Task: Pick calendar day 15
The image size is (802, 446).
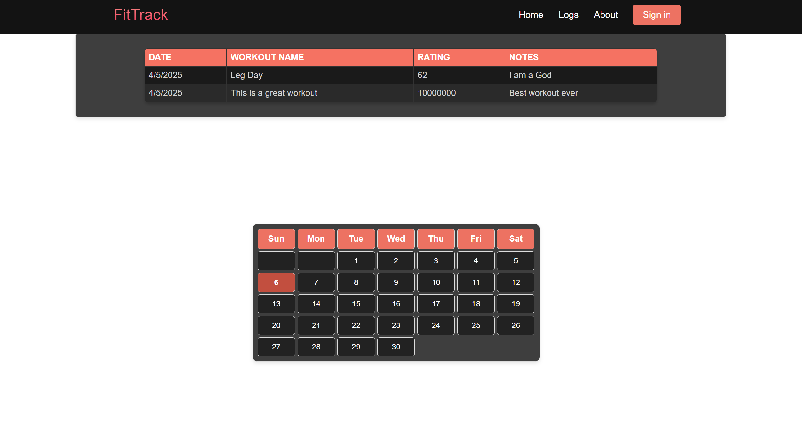Action: pyautogui.click(x=356, y=304)
